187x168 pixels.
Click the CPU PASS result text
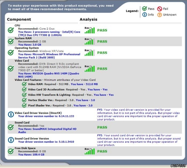click(102, 30)
